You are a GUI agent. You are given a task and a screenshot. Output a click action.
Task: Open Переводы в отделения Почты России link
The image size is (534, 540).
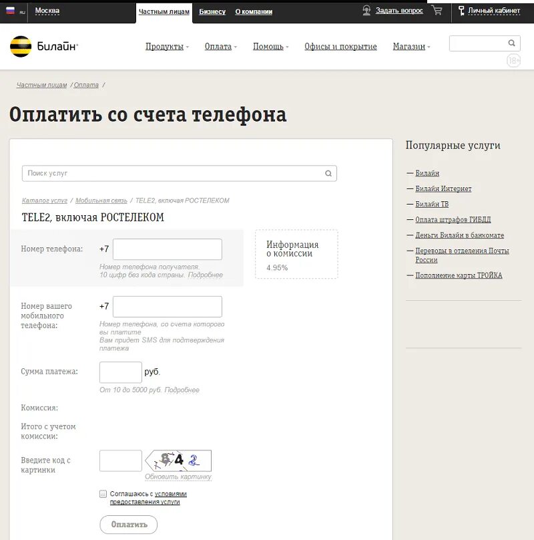pyautogui.click(x=462, y=255)
